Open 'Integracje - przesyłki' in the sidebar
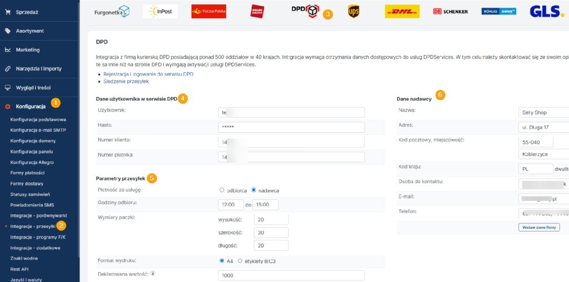This screenshot has height=282, width=569. (x=33, y=226)
